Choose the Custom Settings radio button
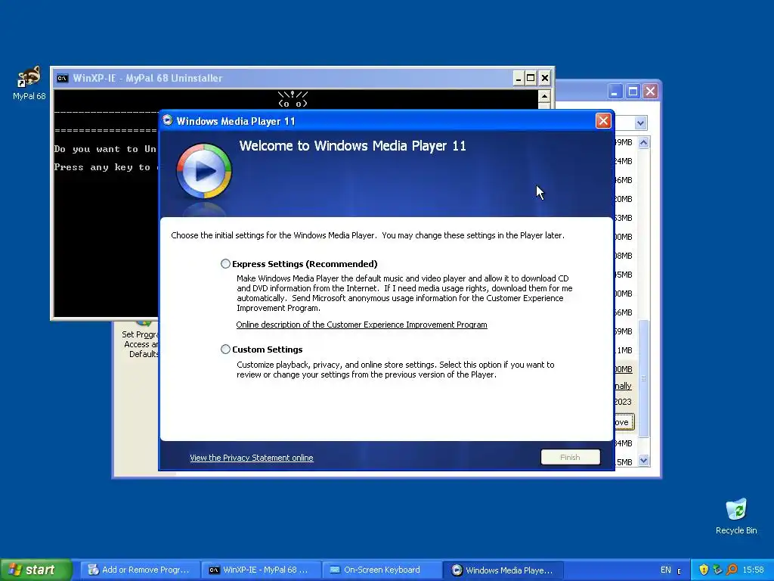Screen dimensions: 774x581 225,350
